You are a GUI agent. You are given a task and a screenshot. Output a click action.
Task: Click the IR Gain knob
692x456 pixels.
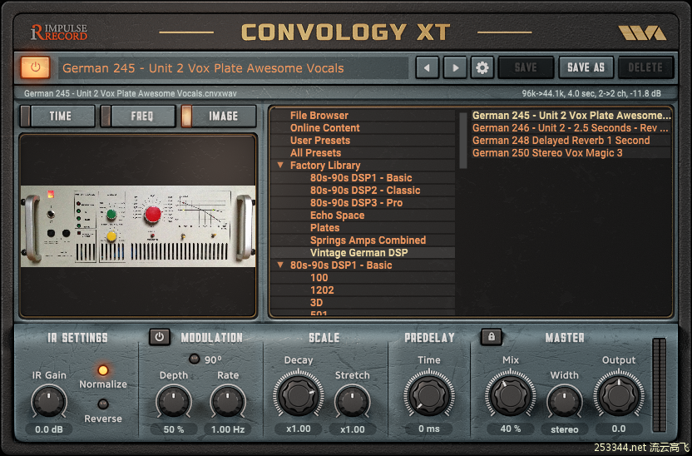click(x=49, y=402)
